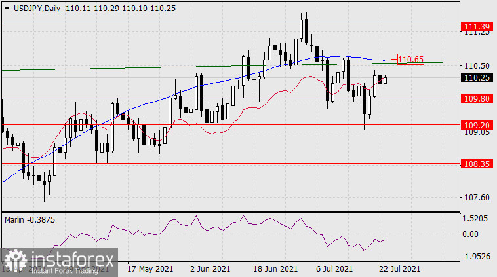
Task: Click the 107.60 price axis value
Action: click(475, 198)
